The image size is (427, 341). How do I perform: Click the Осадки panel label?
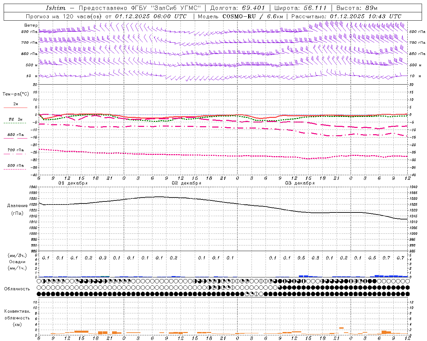(x=17, y=262)
